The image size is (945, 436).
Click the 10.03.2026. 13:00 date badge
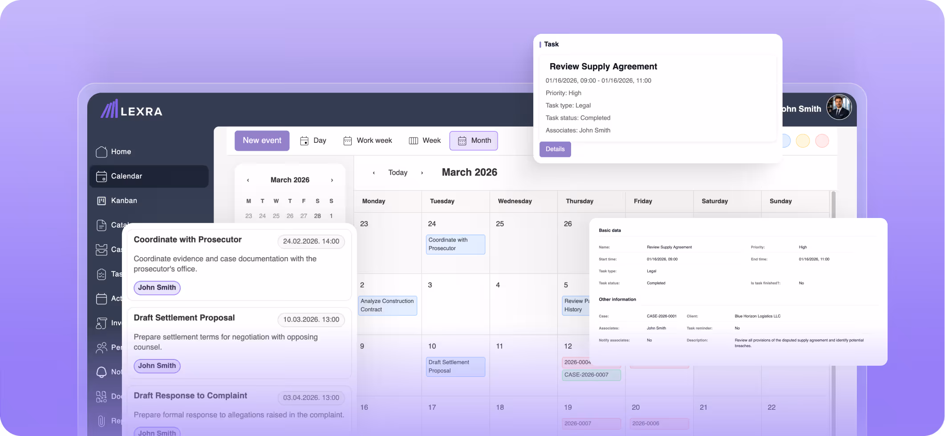311,320
